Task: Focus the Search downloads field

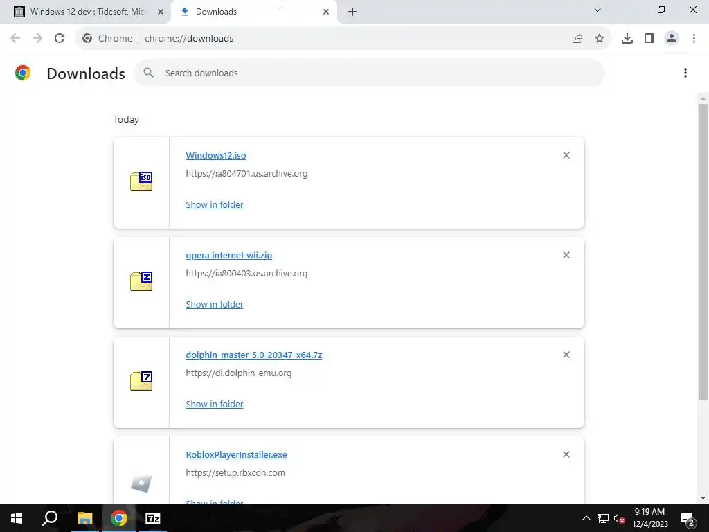Action: click(368, 73)
